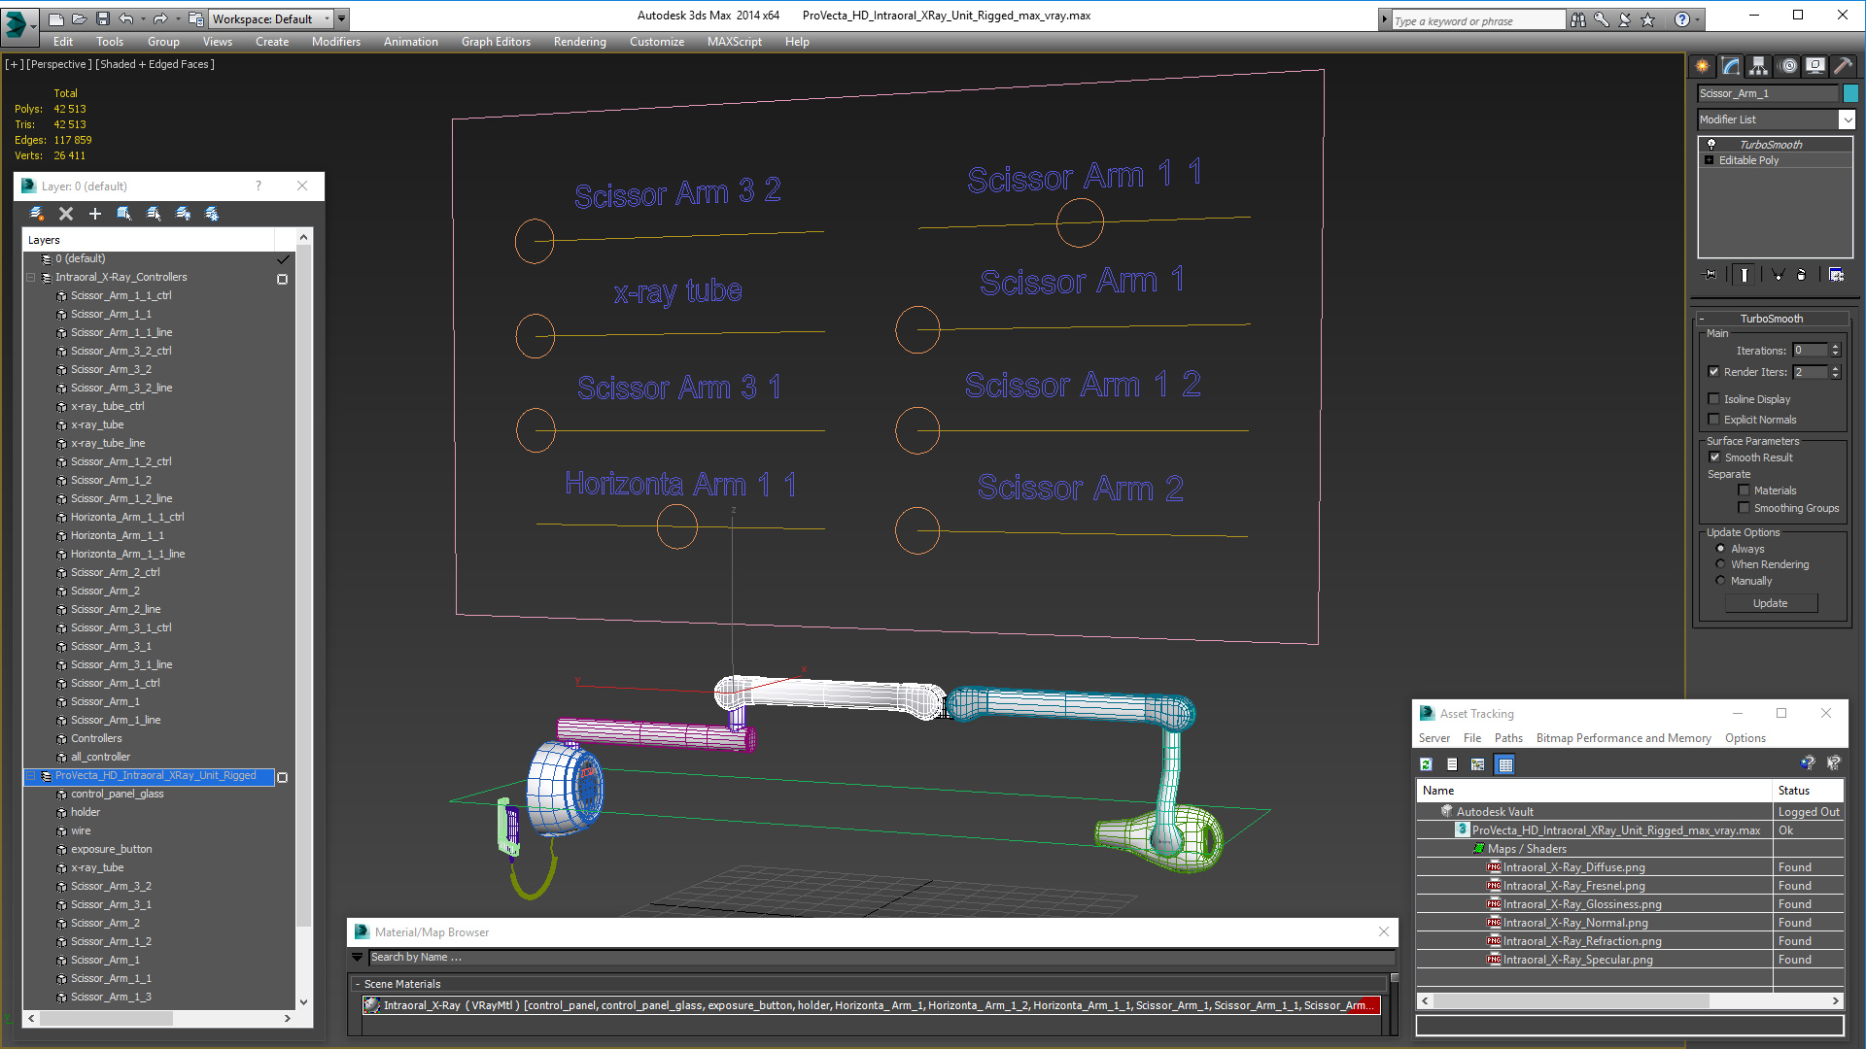Collapse the TurboSmooth rollout
Viewport: 1866px width, 1049px height.
click(x=1702, y=319)
